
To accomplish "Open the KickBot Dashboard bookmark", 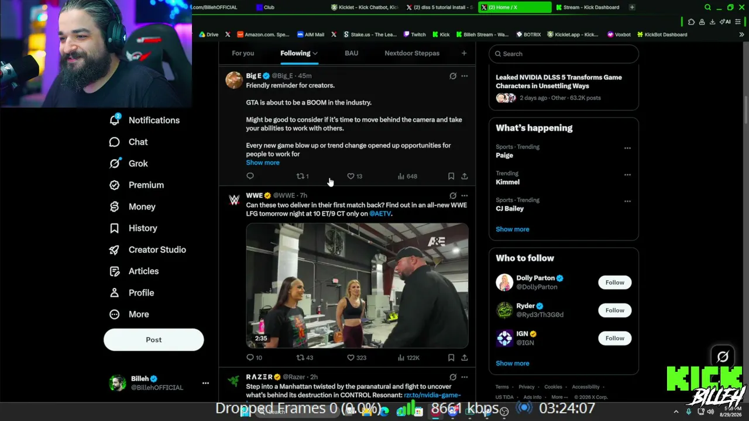I will pyautogui.click(x=662, y=34).
